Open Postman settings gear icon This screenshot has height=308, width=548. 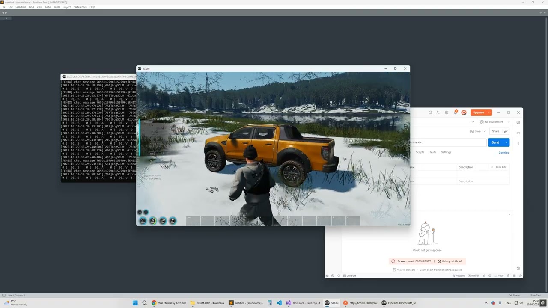(447, 113)
